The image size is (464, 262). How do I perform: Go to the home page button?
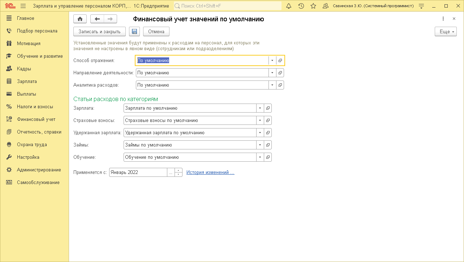(x=80, y=19)
